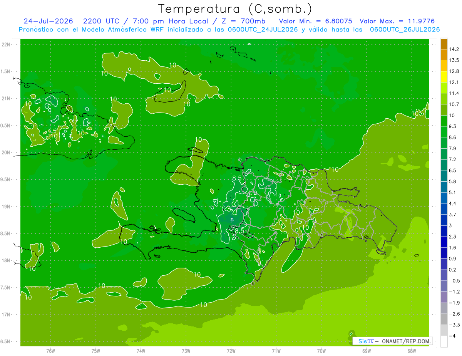Click the 9.3 value on the color scale
462x356 pixels.
pos(453,126)
